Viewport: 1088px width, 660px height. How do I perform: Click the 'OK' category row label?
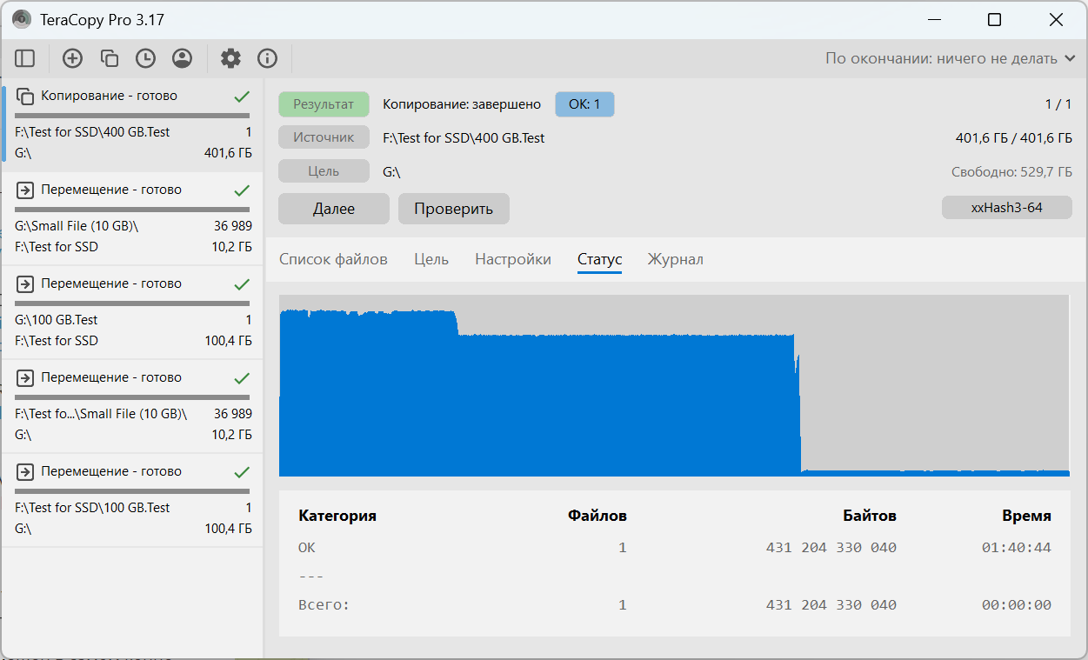click(307, 548)
